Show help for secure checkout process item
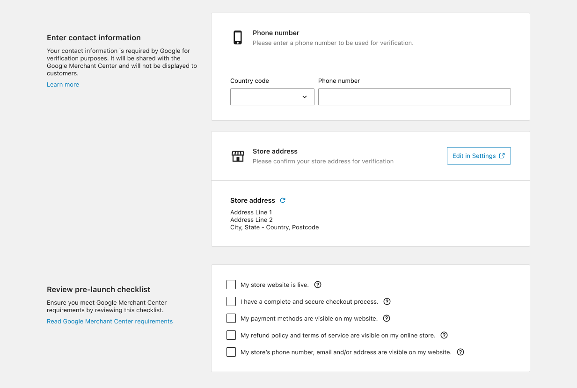Viewport: 577px width, 388px height. pos(387,301)
